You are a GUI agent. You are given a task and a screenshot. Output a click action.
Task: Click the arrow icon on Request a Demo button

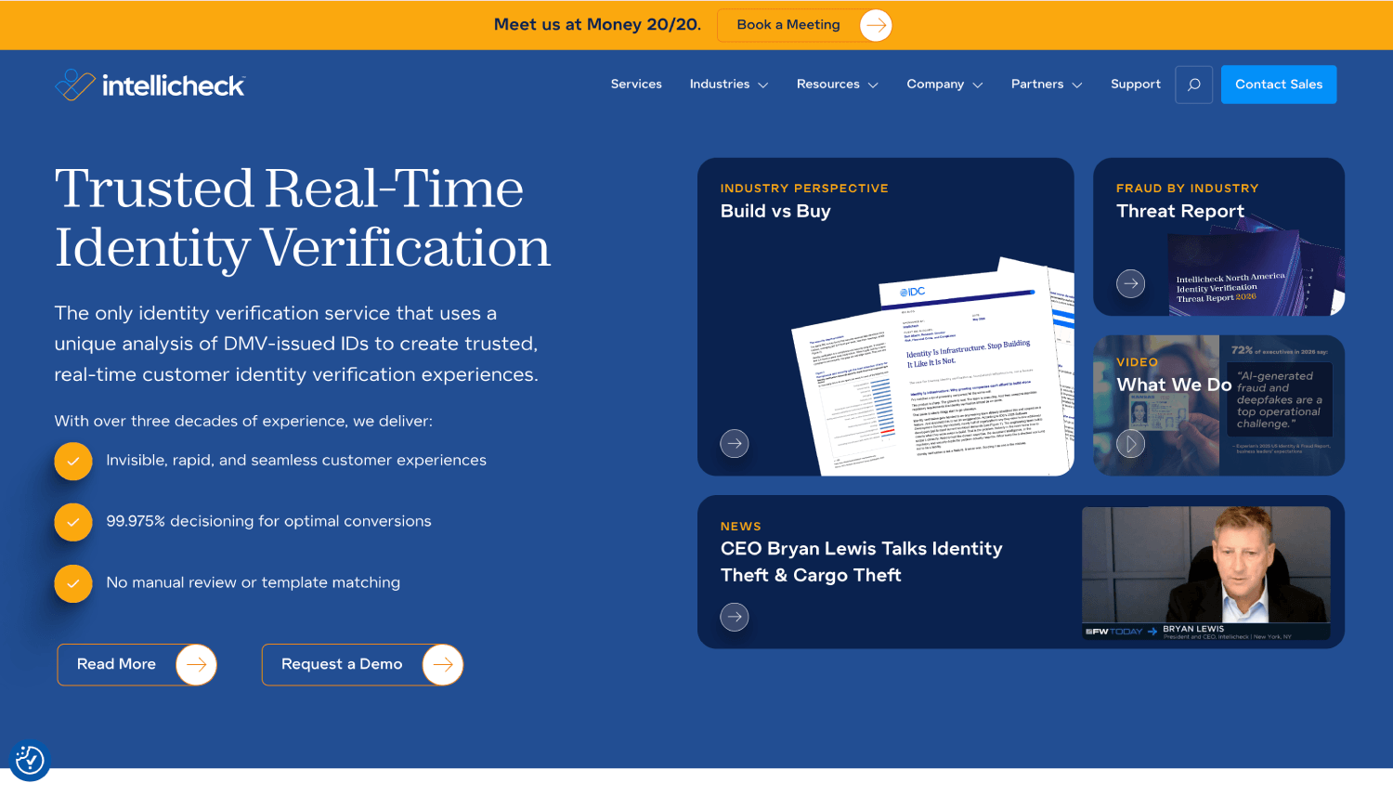coord(443,665)
